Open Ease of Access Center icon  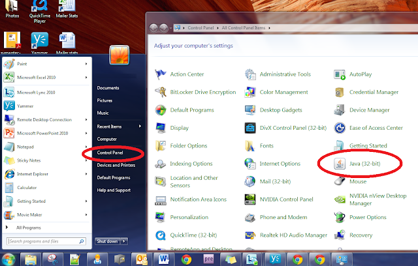(x=340, y=128)
